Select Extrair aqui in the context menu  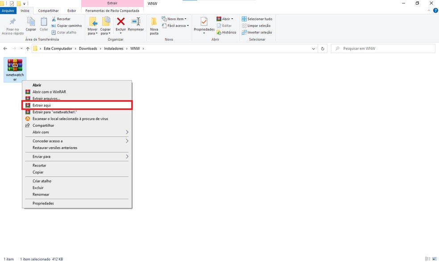coord(77,105)
